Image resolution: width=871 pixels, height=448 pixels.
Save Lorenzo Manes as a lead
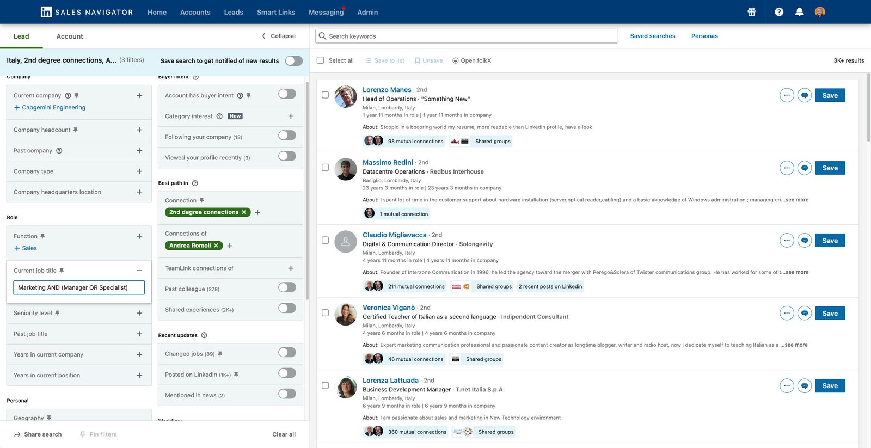[830, 95]
